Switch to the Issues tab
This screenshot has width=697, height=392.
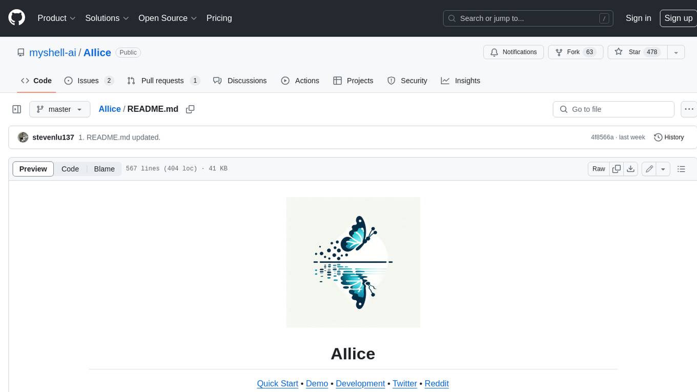click(x=89, y=81)
